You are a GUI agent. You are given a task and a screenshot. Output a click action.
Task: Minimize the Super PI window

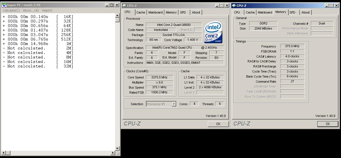(x=107, y=5)
